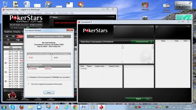Click the Smallest Stack column header
The width and height of the screenshot is (196, 110).
pos(114,66)
